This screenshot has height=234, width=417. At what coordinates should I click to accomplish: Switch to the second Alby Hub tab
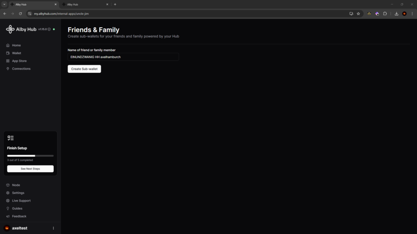tap(83, 4)
